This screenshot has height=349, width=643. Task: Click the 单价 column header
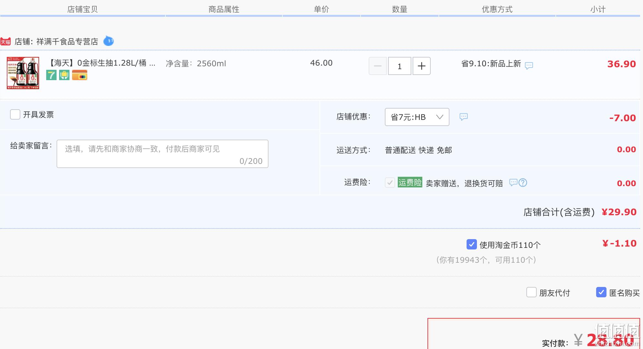321,9
